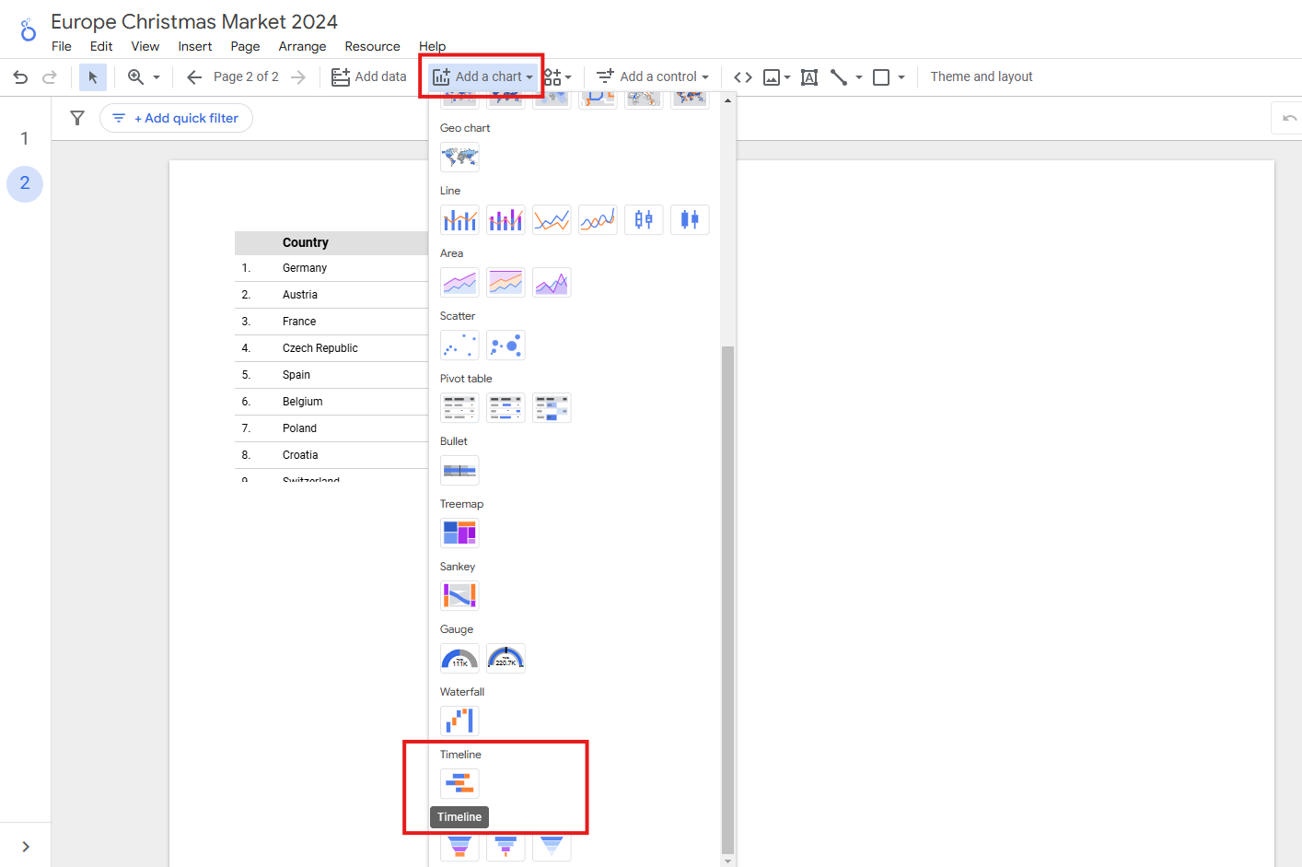
Task: Choose the bubble scatter chart icon
Action: [x=506, y=346]
